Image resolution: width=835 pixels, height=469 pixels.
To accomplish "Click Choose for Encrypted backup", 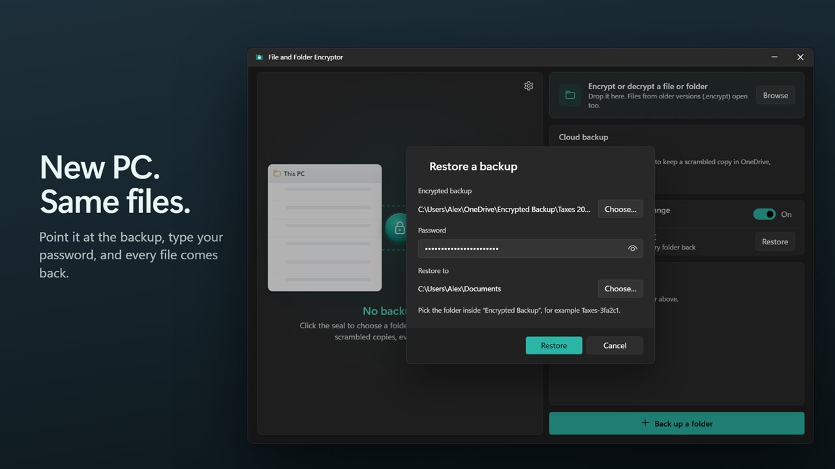I will (620, 209).
